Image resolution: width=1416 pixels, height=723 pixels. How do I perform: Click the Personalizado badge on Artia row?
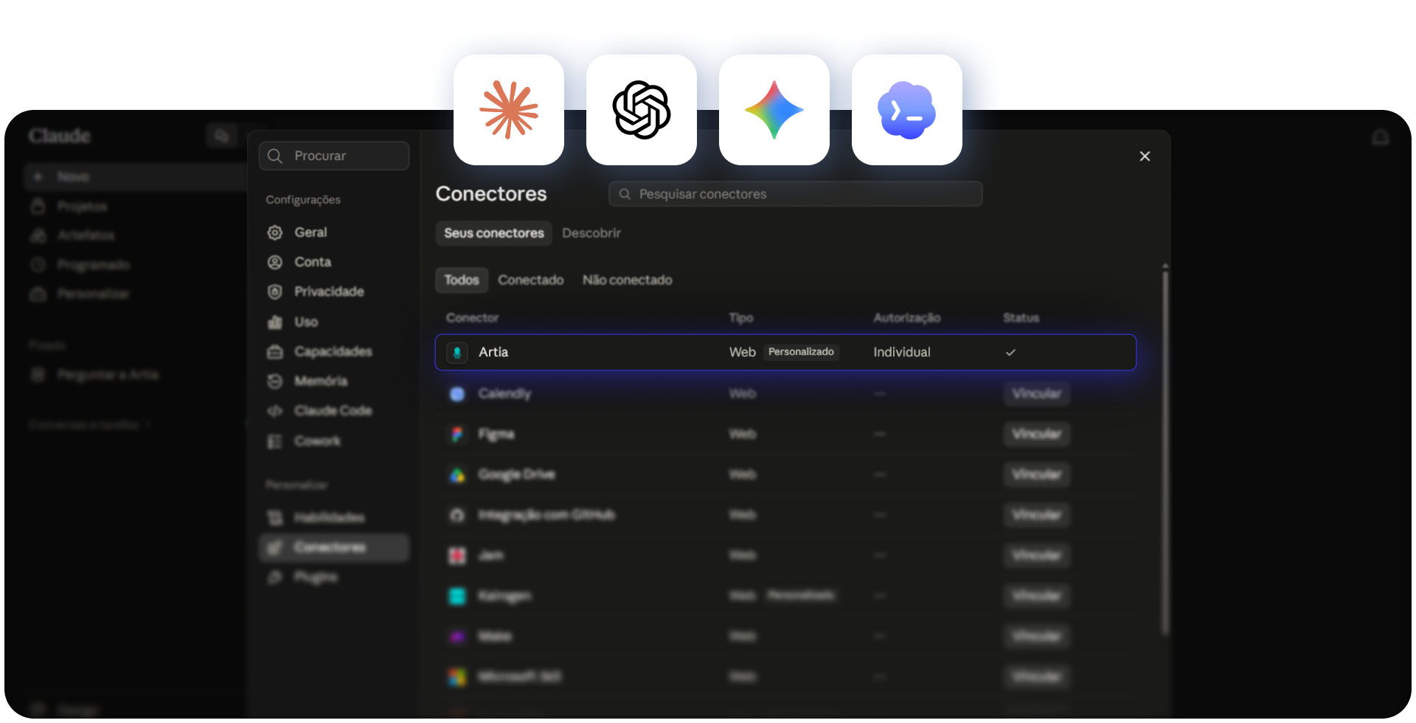tap(801, 352)
